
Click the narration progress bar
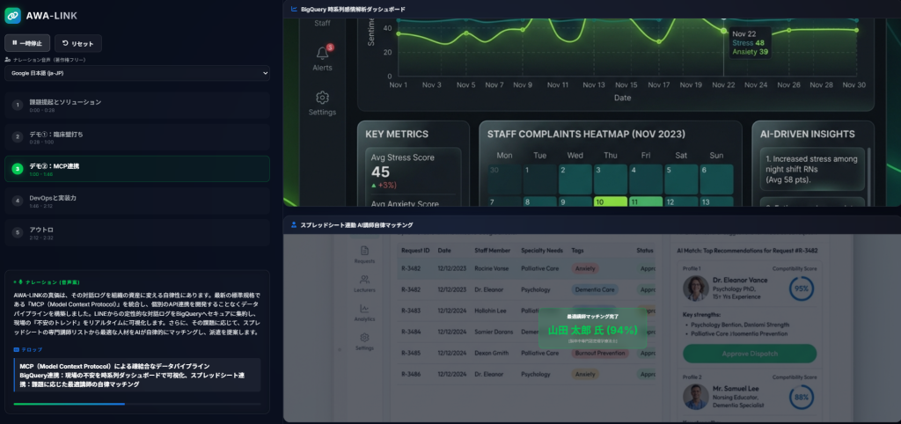136,404
